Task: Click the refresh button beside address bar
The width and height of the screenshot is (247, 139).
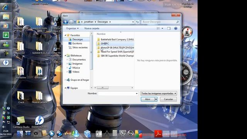Action: coord(137,22)
